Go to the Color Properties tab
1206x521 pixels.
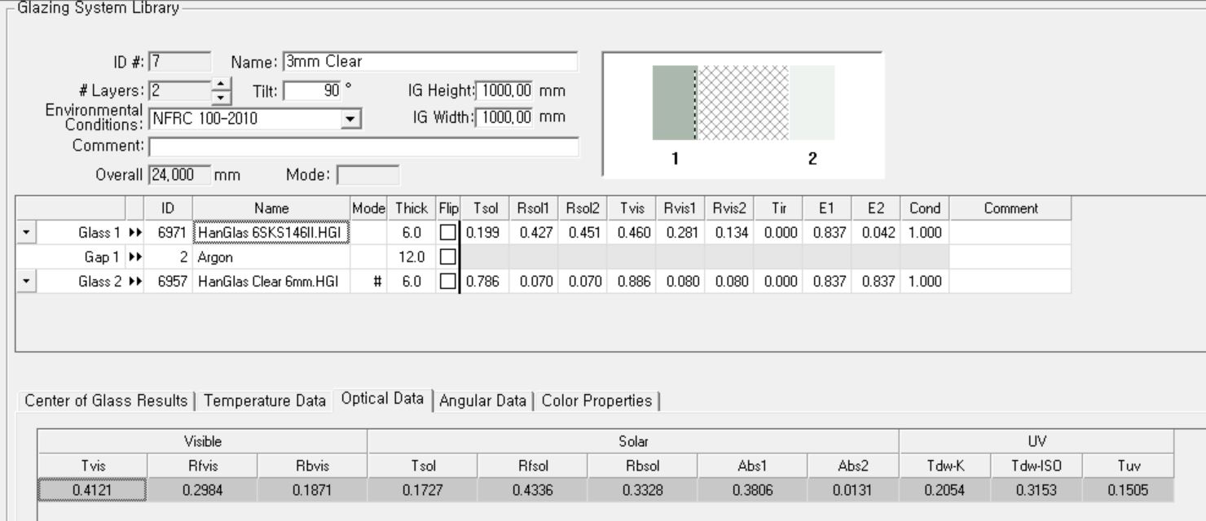596,401
